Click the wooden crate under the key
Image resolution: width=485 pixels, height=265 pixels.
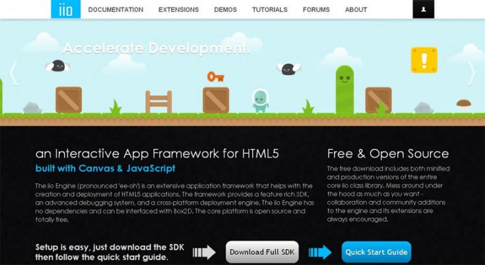[216, 100]
